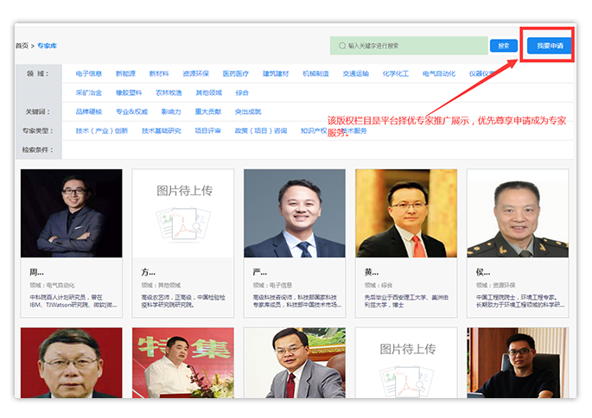Select the 品牌硬核 keyword
This screenshot has width=592, height=418.
(x=89, y=111)
